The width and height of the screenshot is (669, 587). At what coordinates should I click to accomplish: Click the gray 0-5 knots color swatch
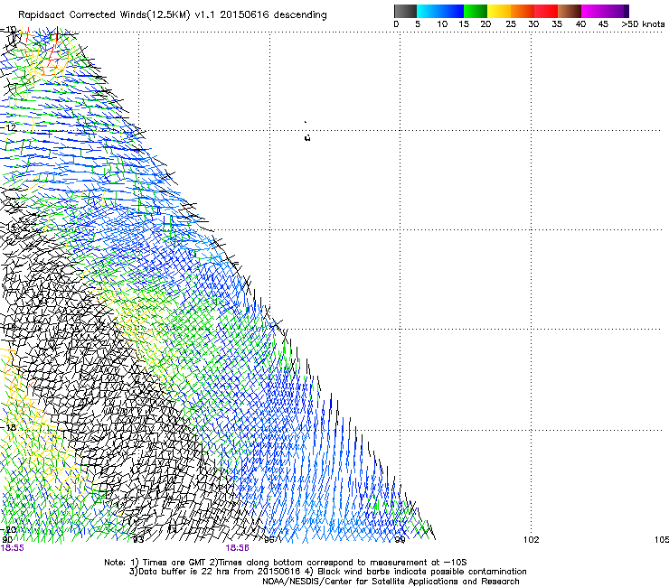click(405, 11)
